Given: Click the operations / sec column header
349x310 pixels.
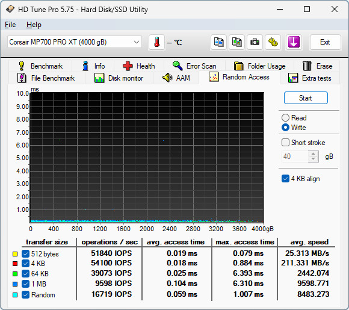Looking at the screenshot, I should pyautogui.click(x=110, y=242).
